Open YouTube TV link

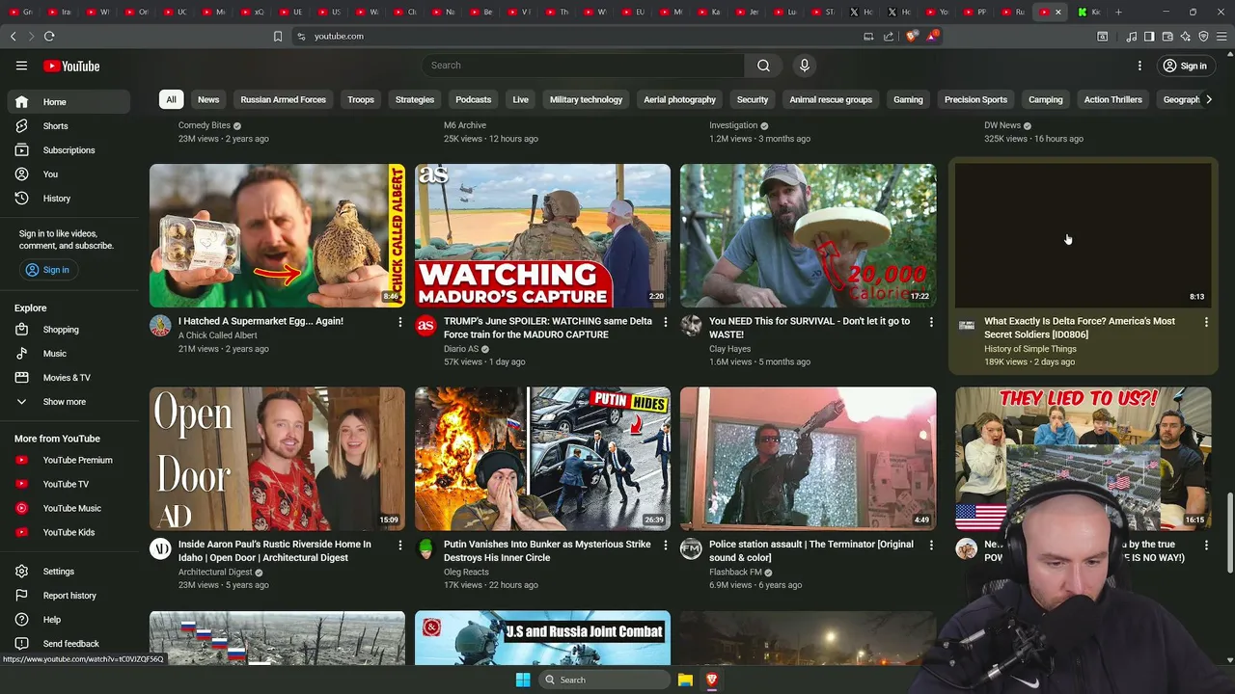tap(69, 485)
